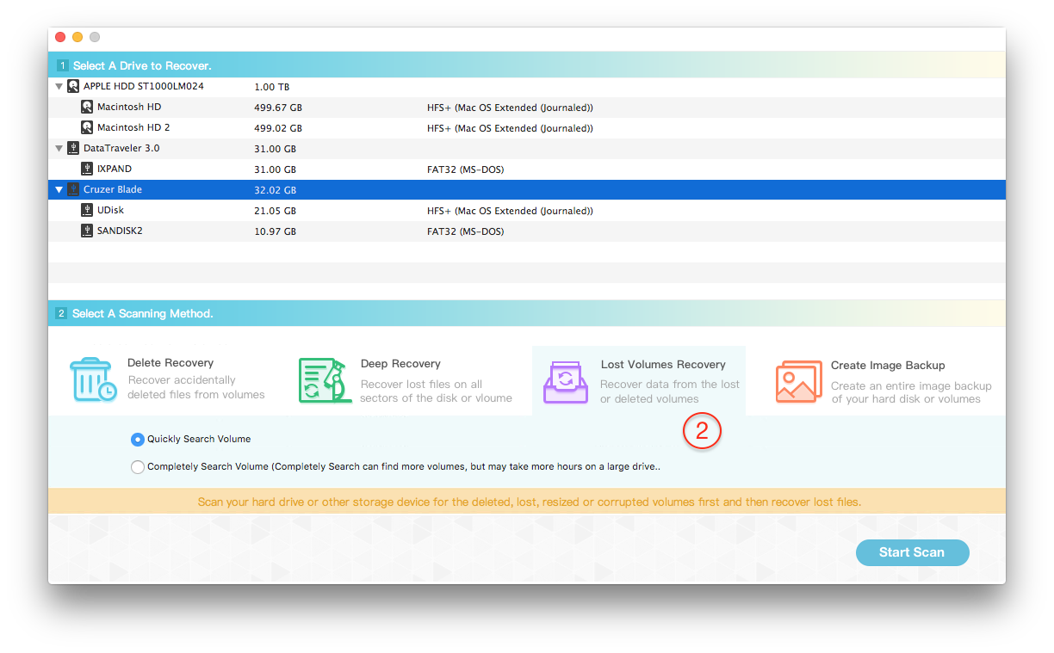
Task: Click the 32.02 GB size value
Action: pyautogui.click(x=276, y=190)
